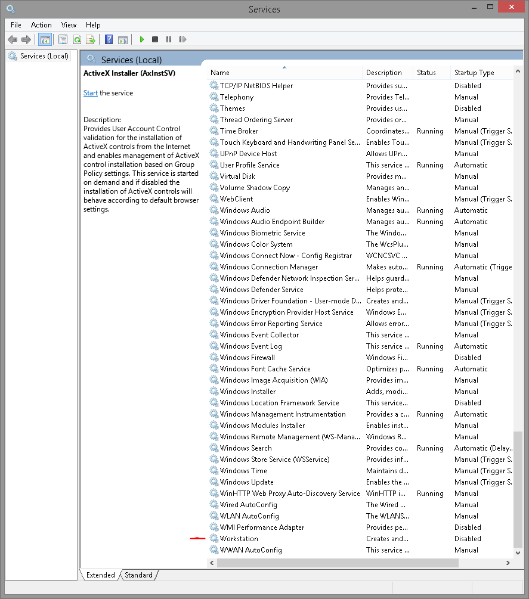Screen dimensions: 529x599
Task: Select the Windows Modules Installer row
Action: tap(360, 425)
